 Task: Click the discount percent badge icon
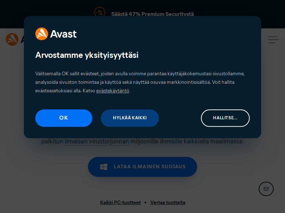point(100,12)
